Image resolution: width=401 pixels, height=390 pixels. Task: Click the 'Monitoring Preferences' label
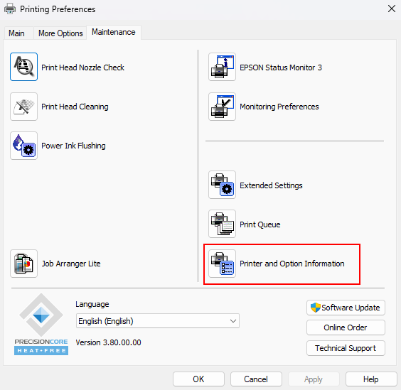[279, 107]
